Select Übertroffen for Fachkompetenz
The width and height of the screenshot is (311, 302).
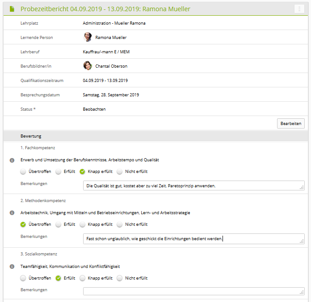(23, 172)
